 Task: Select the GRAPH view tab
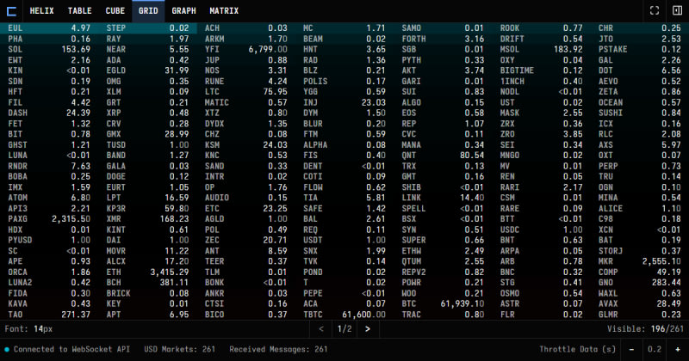183,11
